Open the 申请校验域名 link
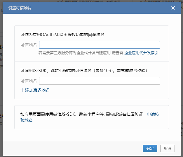The height and width of the screenshot is (157, 183). 153,114
